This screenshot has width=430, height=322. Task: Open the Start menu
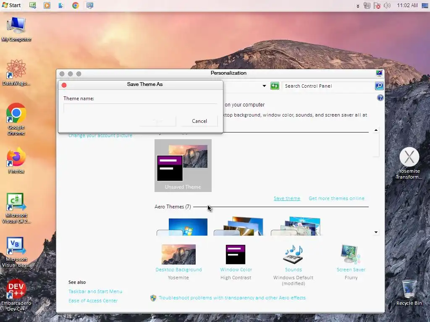[11, 5]
